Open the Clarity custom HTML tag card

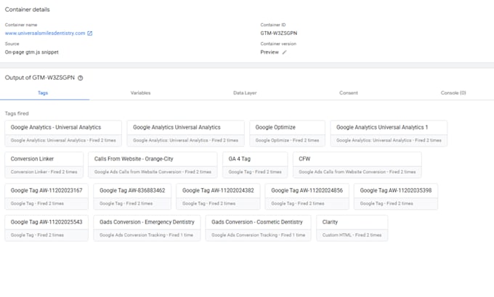352,228
